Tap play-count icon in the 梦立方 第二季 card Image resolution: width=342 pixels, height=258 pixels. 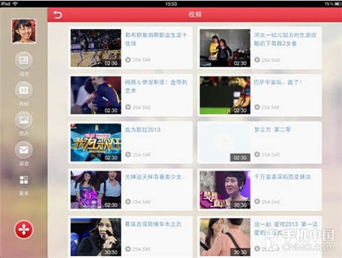tap(257, 154)
